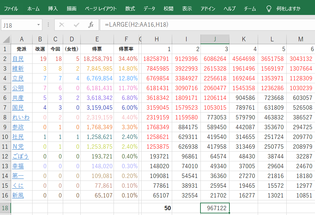Viewport: 315px width, 215px height.
Task: Click the Enter checkmark in formula bar
Action: 76,25
